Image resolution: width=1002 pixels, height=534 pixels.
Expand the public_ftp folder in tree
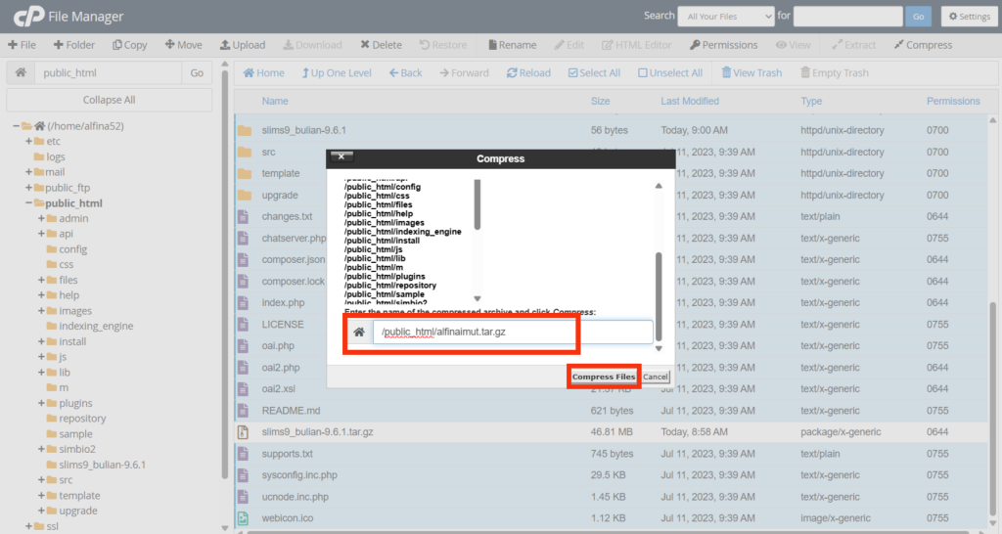tap(27, 188)
